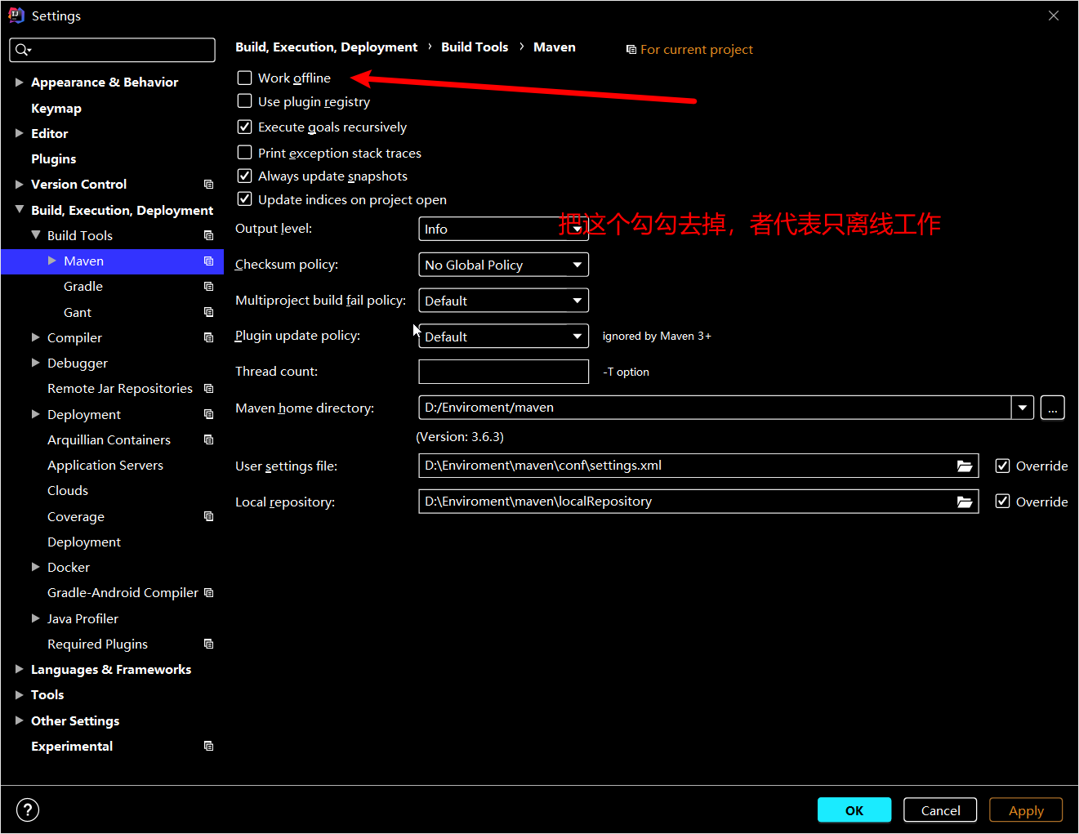Expand the Version Control section
1079x834 pixels.
(19, 184)
